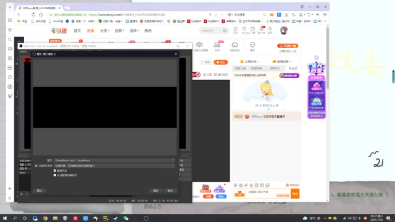Click the orange follow button
The image size is (395, 222).
click(x=221, y=62)
